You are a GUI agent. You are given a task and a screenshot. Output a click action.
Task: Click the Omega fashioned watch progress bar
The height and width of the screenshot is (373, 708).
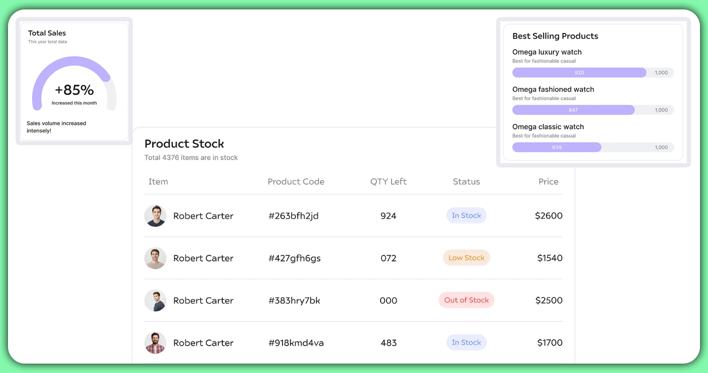tap(593, 110)
